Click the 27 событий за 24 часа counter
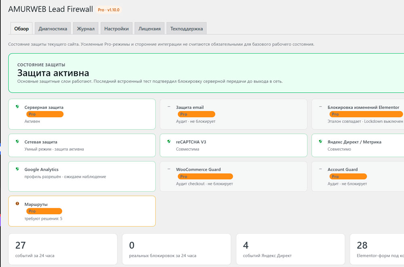This screenshot has width=404, height=267. coord(63,249)
